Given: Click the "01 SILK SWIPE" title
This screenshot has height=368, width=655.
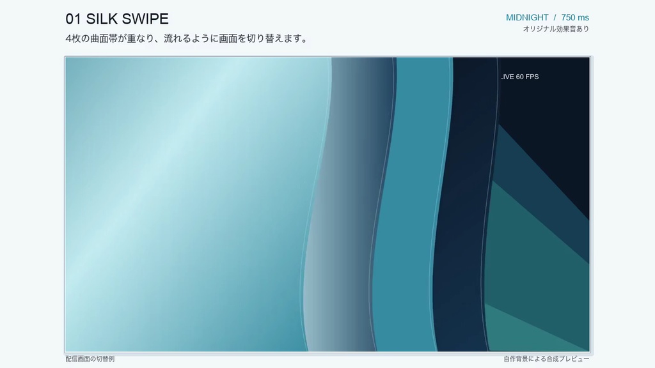Looking at the screenshot, I should [117, 19].
